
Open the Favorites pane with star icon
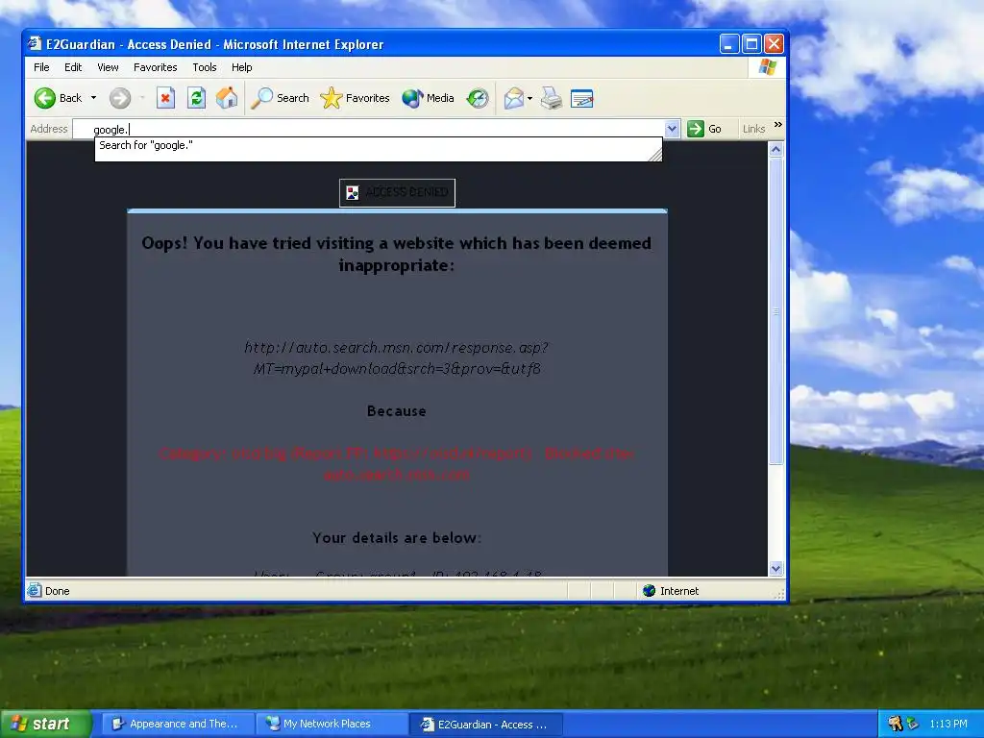355,98
